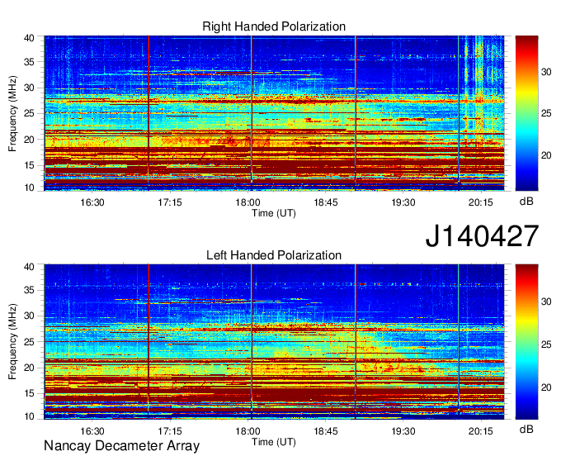
Task: Click the top plot's dB color bar
Action: pyautogui.click(x=526, y=113)
